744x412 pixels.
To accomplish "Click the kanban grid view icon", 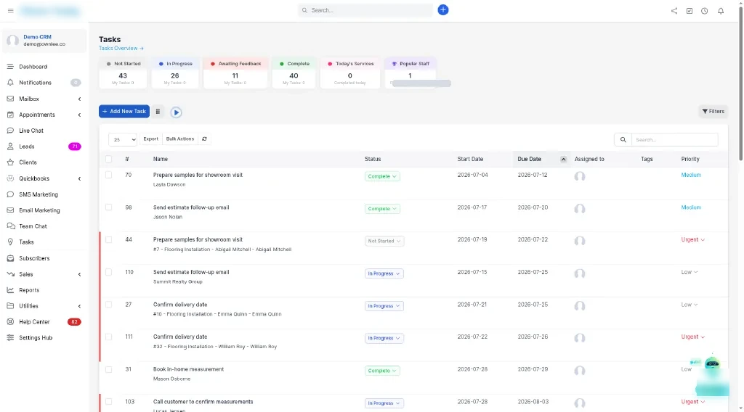I will click(x=158, y=112).
